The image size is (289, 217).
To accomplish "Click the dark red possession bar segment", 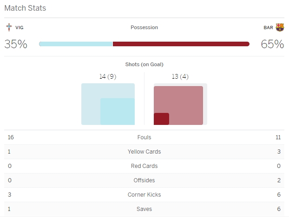I will point(181,44).
